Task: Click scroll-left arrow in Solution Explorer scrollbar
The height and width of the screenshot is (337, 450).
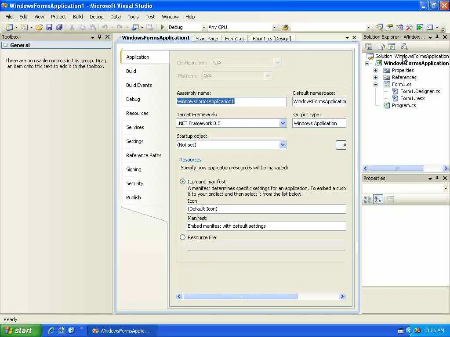Action: click(366, 168)
